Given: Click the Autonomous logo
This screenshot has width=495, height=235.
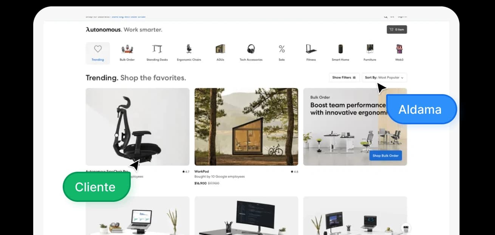Looking at the screenshot, I should coord(104,30).
